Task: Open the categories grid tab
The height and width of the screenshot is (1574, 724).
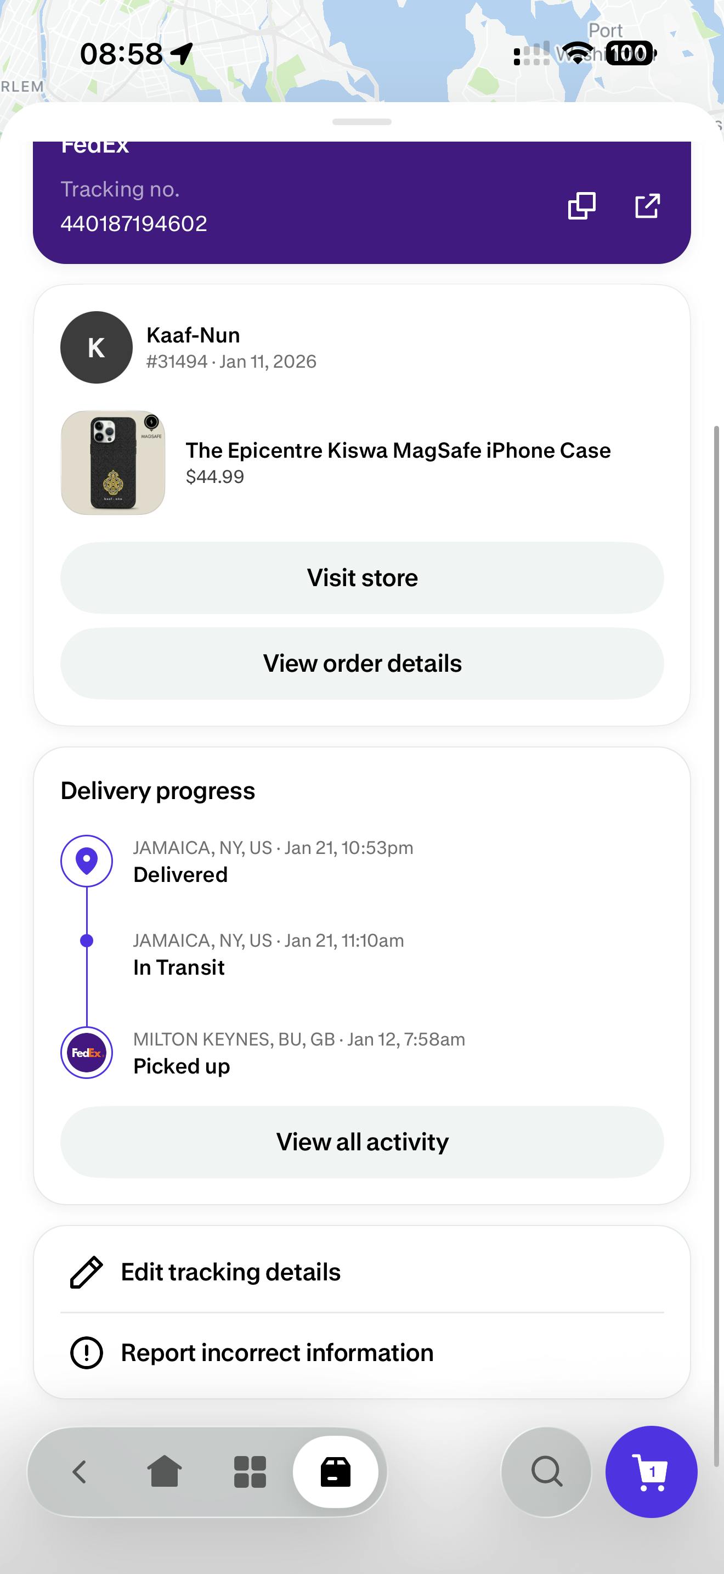Action: click(x=250, y=1471)
